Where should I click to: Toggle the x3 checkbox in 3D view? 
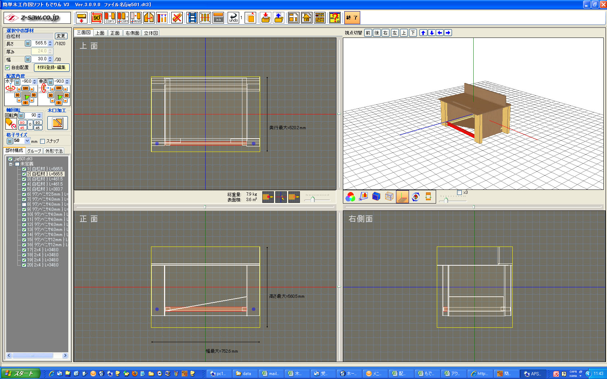pyautogui.click(x=459, y=193)
